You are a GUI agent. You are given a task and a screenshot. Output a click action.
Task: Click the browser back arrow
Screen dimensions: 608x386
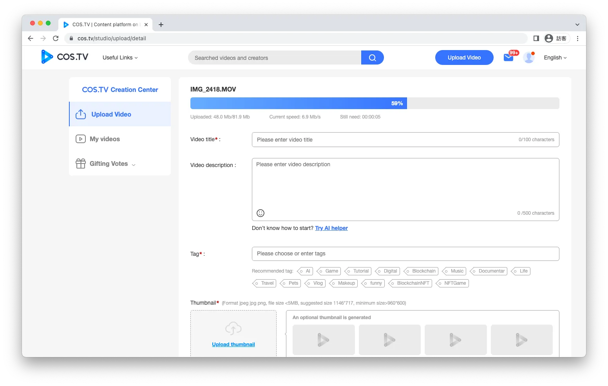(31, 38)
